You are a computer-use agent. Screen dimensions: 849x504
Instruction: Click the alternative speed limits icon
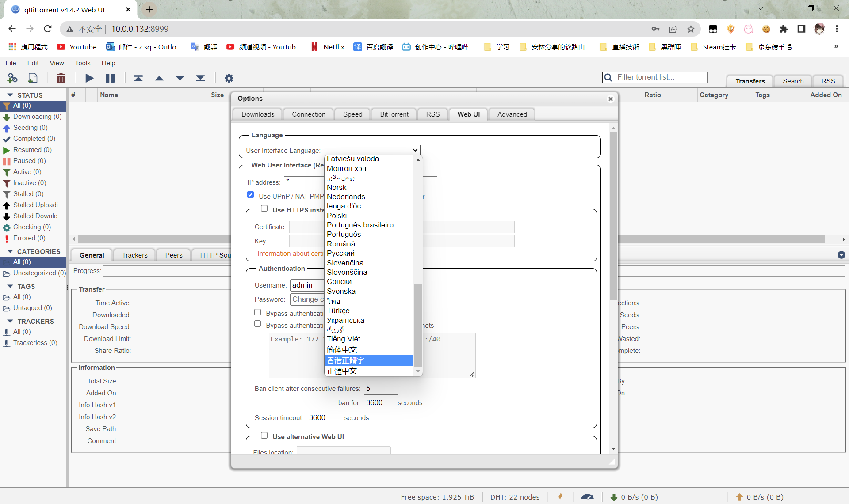pyautogui.click(x=587, y=497)
